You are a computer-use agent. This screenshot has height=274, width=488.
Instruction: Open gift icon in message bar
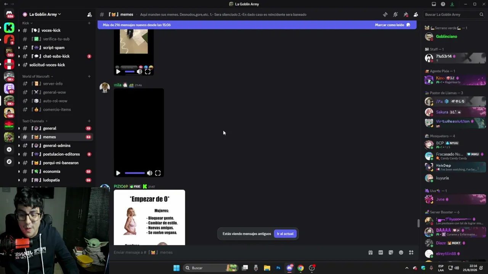(x=370, y=252)
